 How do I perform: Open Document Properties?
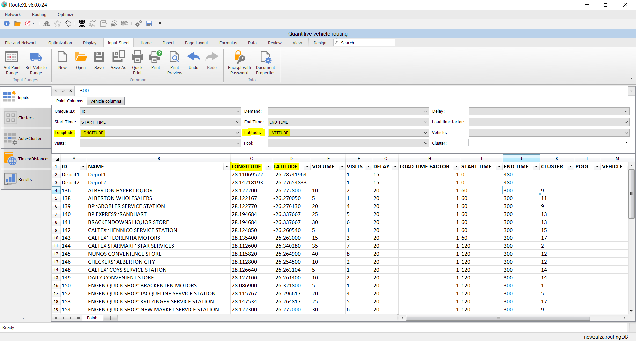tap(266, 63)
